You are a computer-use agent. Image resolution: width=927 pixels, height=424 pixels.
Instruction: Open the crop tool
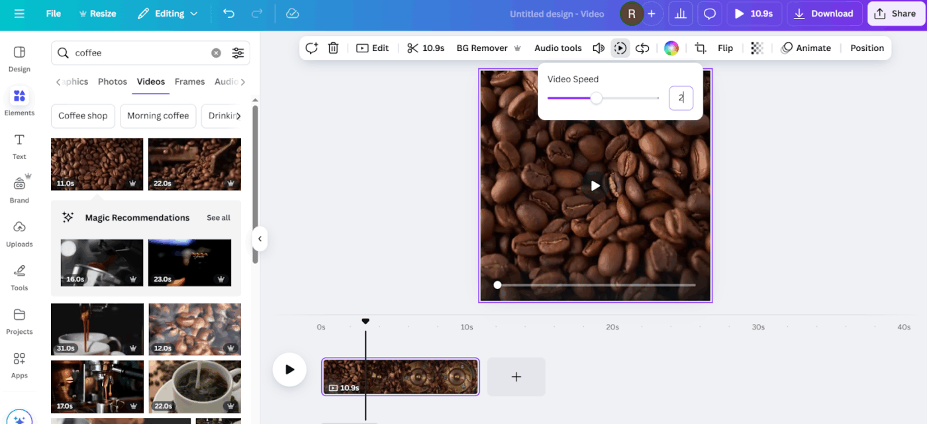(x=699, y=48)
